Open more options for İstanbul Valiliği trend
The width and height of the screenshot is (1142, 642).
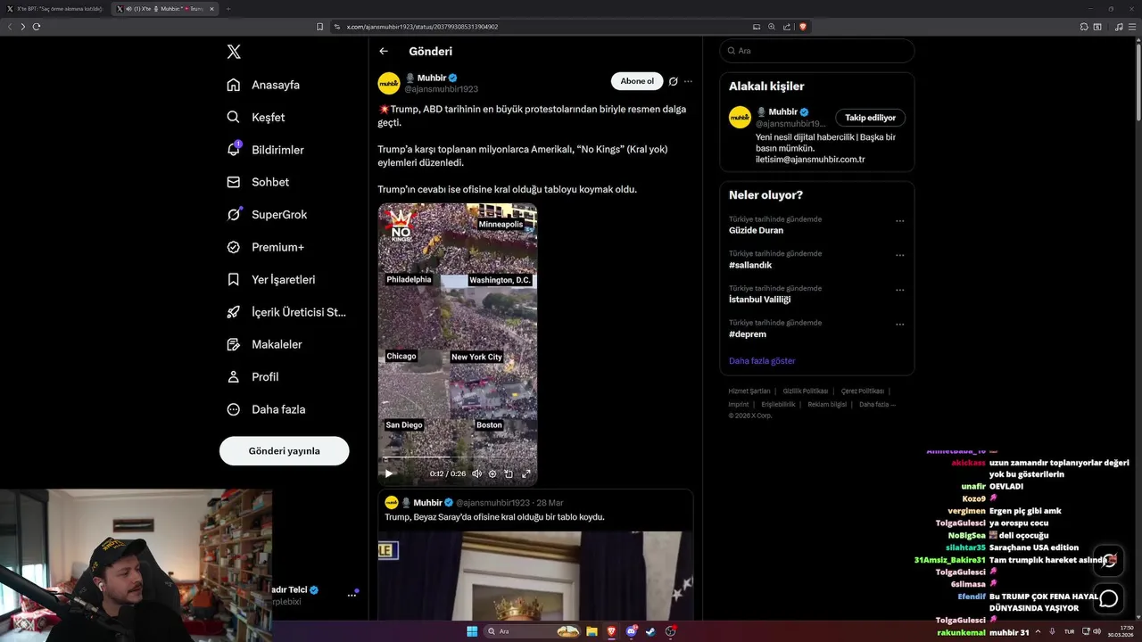tap(899, 291)
